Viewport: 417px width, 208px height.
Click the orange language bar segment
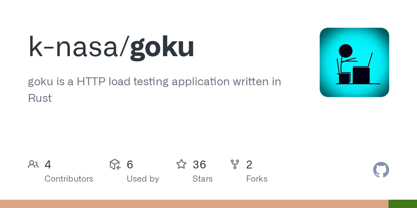point(194,204)
